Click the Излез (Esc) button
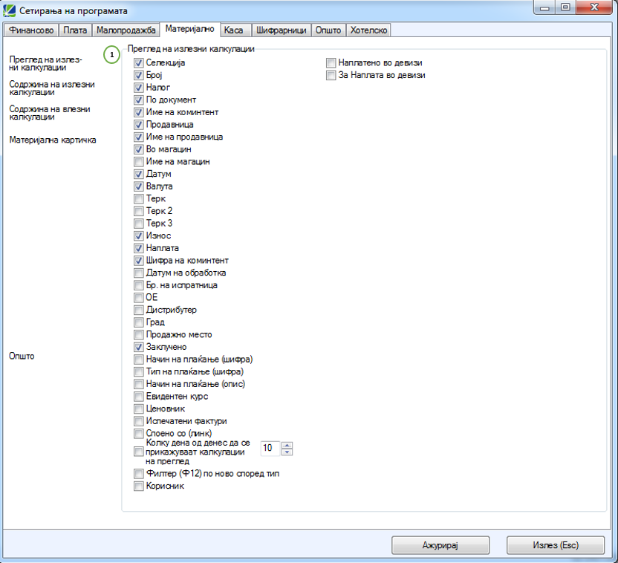 click(x=555, y=545)
